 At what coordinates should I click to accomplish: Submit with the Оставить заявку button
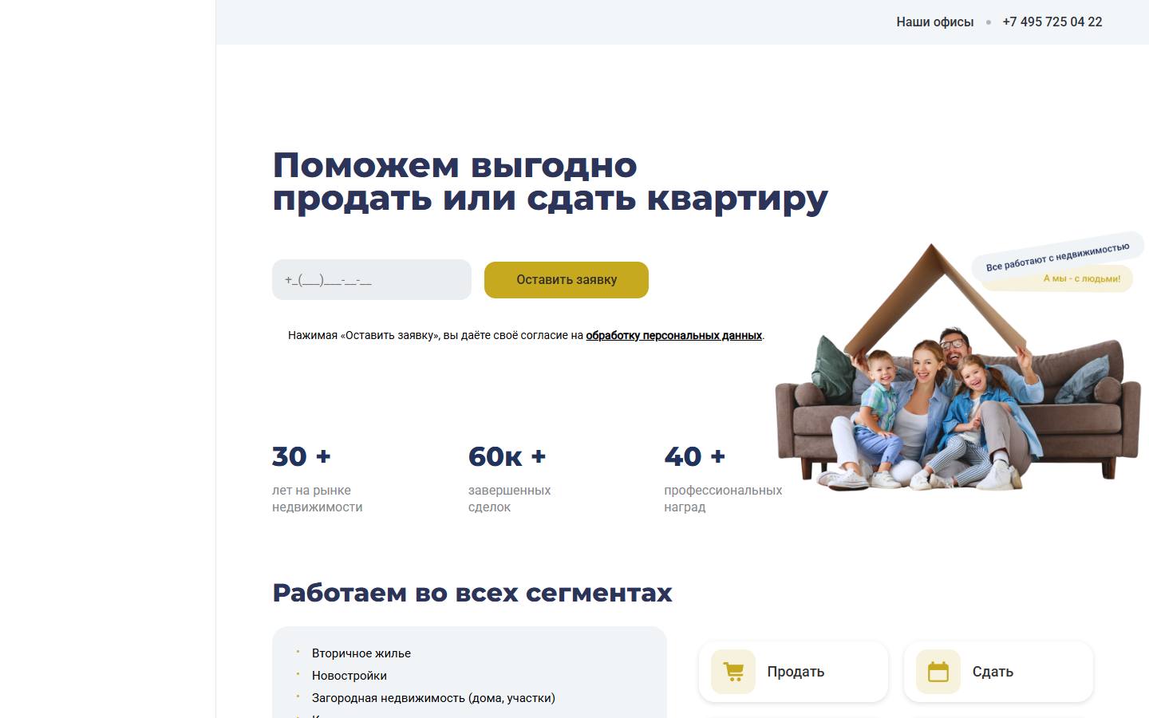567,280
